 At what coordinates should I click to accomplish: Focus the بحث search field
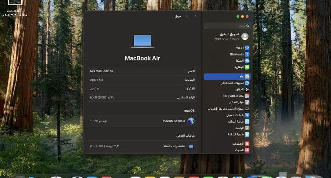coord(227,26)
